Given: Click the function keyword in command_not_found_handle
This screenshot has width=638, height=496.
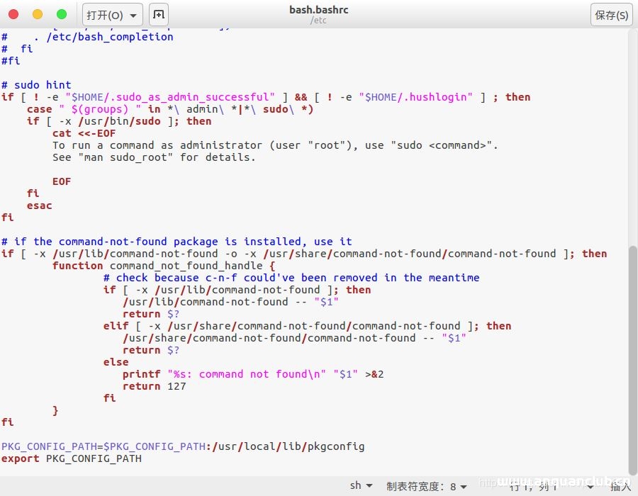Looking at the screenshot, I should click(x=78, y=266).
